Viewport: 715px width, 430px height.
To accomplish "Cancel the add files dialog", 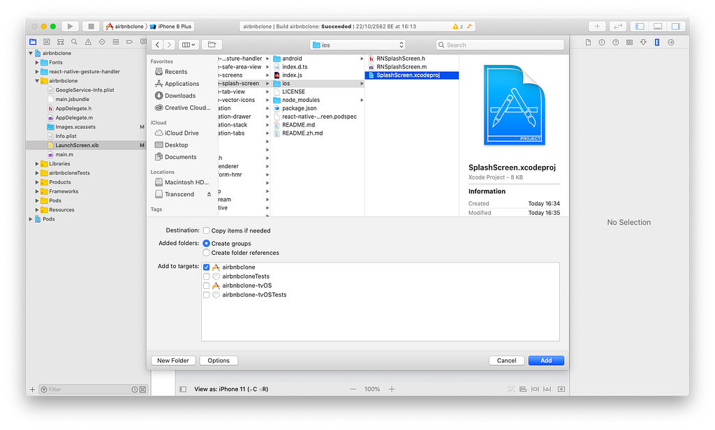I will click(x=507, y=361).
